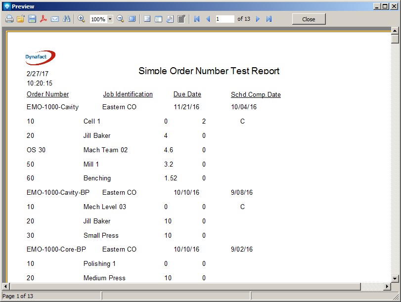
Task: Go to the next page
Action: (x=258, y=19)
